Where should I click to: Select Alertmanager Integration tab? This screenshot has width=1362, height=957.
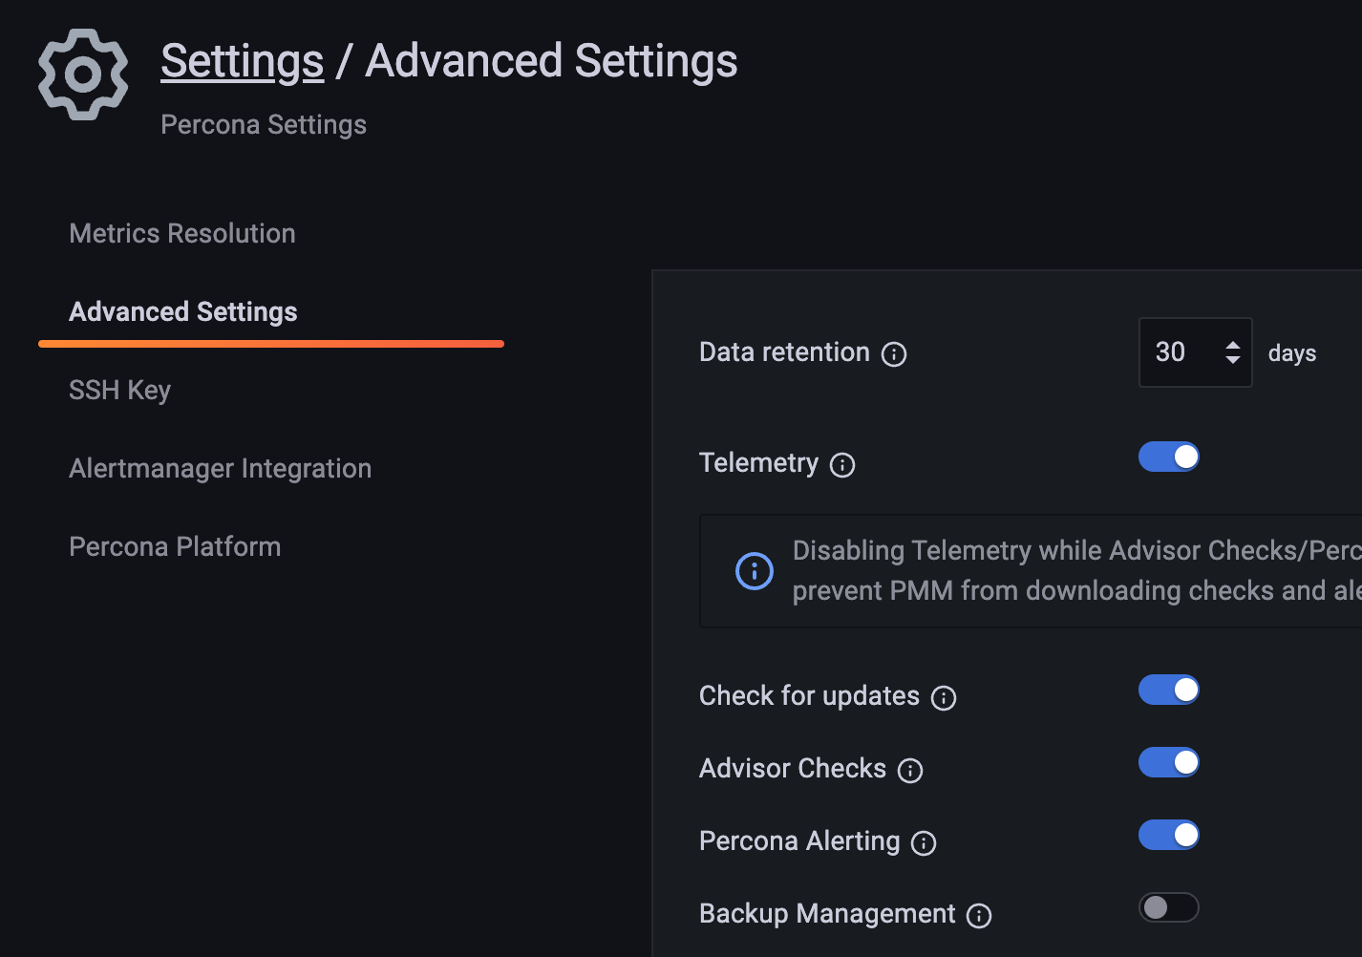tap(221, 468)
